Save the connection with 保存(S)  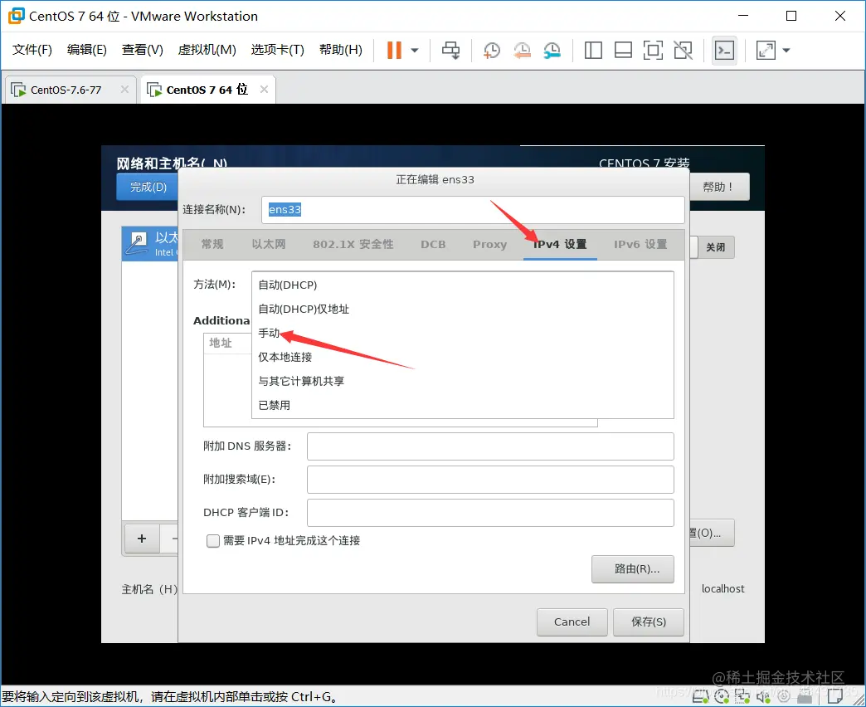648,622
